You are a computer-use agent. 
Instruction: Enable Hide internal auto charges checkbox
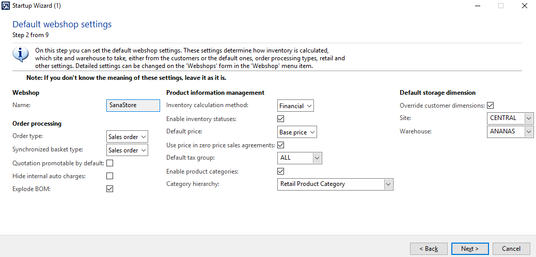point(109,176)
